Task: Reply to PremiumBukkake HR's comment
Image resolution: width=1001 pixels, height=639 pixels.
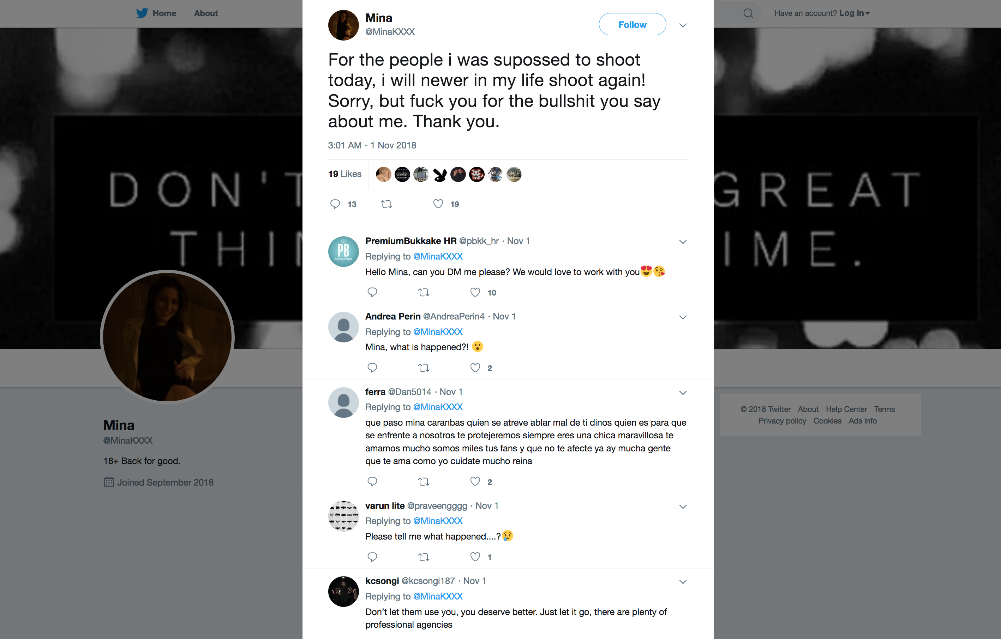Action: (372, 292)
